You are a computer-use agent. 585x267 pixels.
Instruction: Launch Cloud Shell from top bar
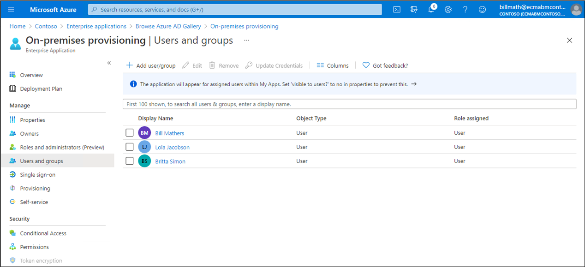[397, 9]
